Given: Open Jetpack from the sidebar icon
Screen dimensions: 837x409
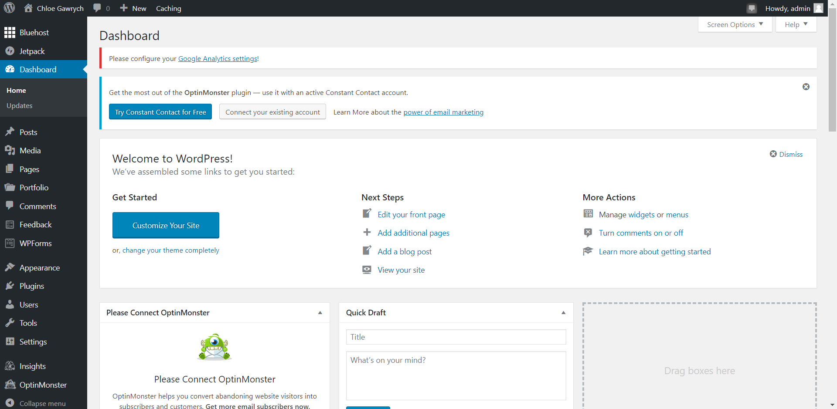Looking at the screenshot, I should [10, 51].
